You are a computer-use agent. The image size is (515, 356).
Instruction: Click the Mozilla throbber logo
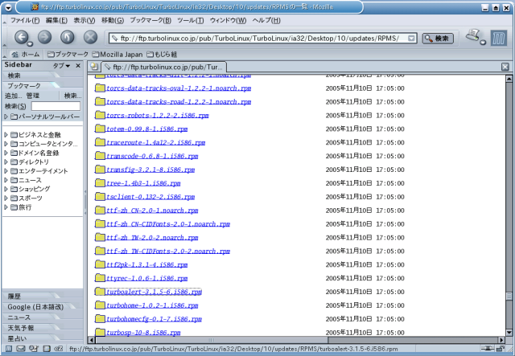pyautogui.click(x=499, y=38)
